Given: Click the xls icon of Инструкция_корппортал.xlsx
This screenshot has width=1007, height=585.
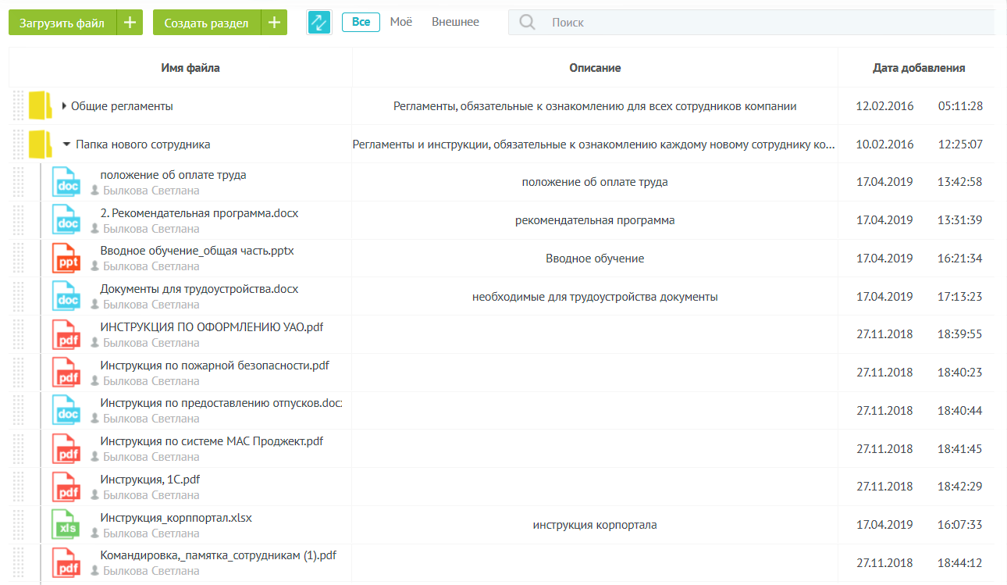Looking at the screenshot, I should coord(66,524).
